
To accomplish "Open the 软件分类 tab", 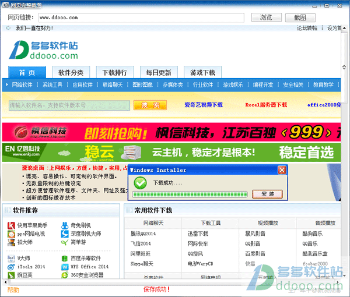I will [71, 72].
